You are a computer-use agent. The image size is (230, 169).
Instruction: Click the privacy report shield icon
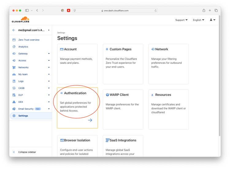tap(63, 10)
